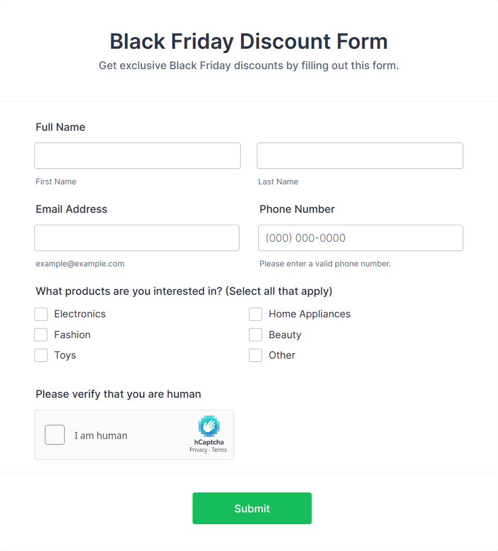Tick the Fashion checkbox

tap(41, 335)
